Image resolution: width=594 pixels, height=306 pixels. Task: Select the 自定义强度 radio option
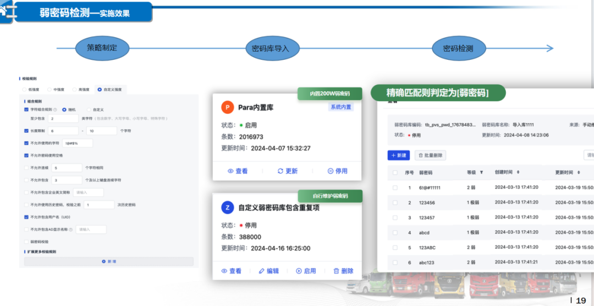tap(100, 90)
